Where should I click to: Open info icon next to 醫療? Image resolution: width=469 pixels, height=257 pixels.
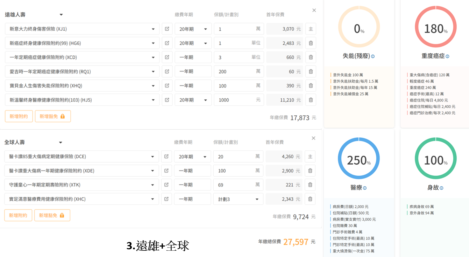[x=365, y=188]
